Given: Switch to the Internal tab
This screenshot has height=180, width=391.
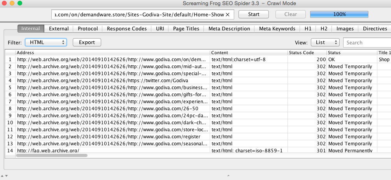Looking at the screenshot, I should pos(31,29).
